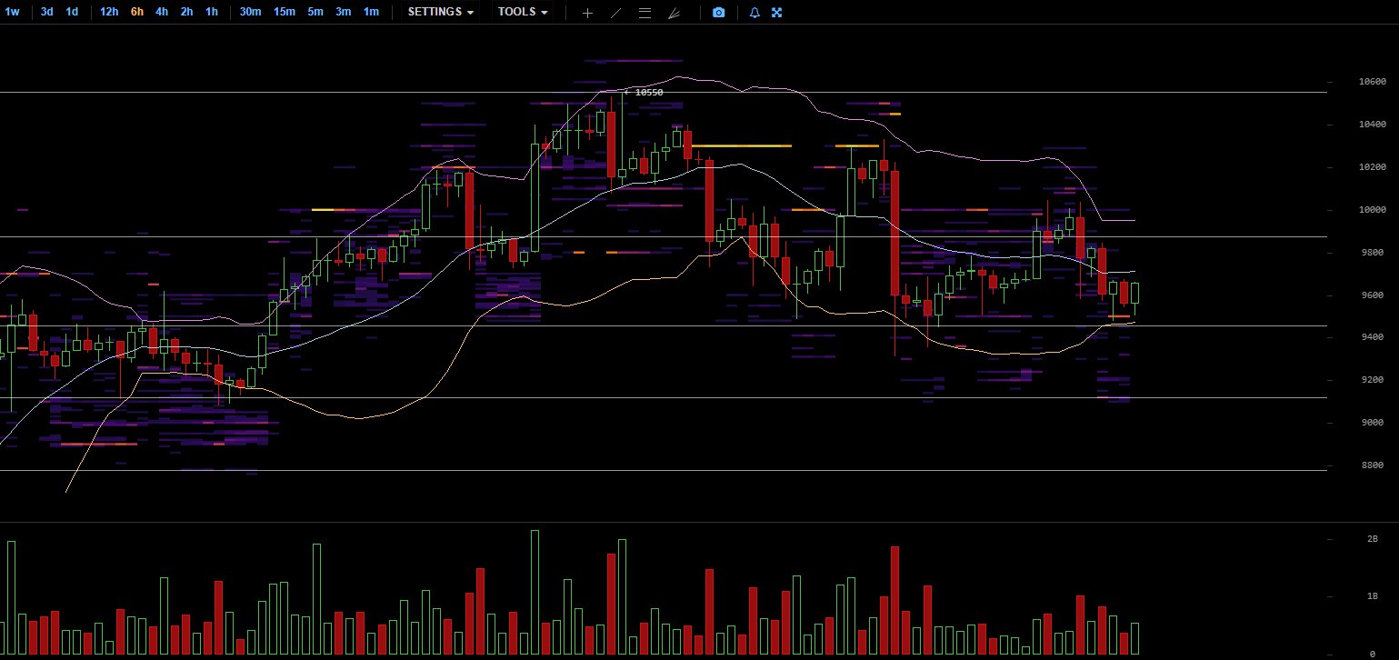Switch to the 3d timeframe
The height and width of the screenshot is (660, 1399).
click(46, 13)
